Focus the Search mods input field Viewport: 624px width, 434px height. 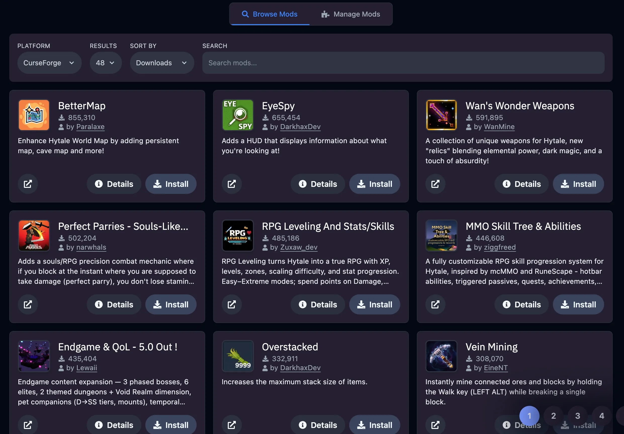(x=403, y=63)
